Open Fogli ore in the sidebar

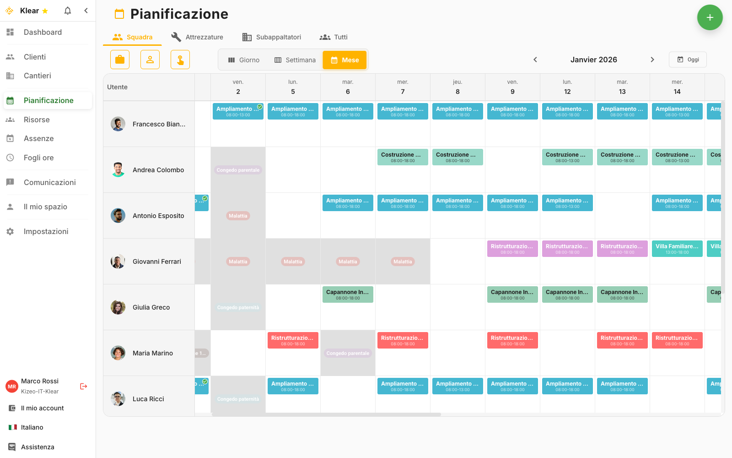[x=38, y=158]
